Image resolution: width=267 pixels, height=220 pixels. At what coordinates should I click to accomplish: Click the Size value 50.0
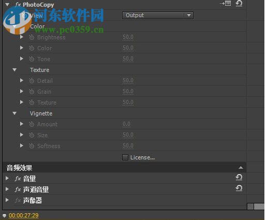[x=128, y=135]
